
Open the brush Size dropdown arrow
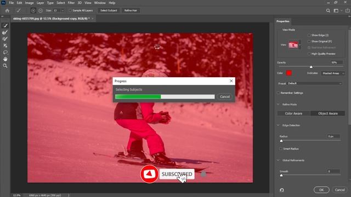click(63, 10)
